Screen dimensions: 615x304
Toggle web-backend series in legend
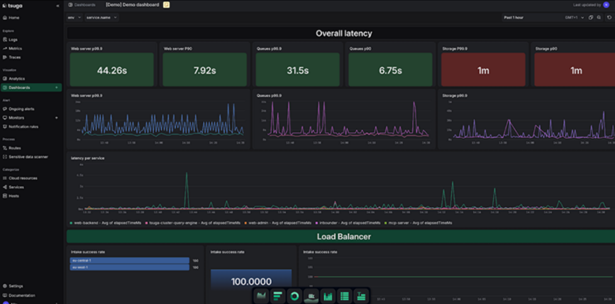point(105,222)
